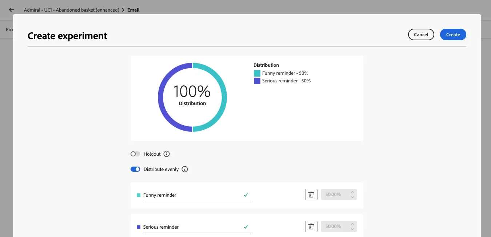The width and height of the screenshot is (491, 237).
Task: Disable the Distribute evenly toggle
Action: point(135,169)
